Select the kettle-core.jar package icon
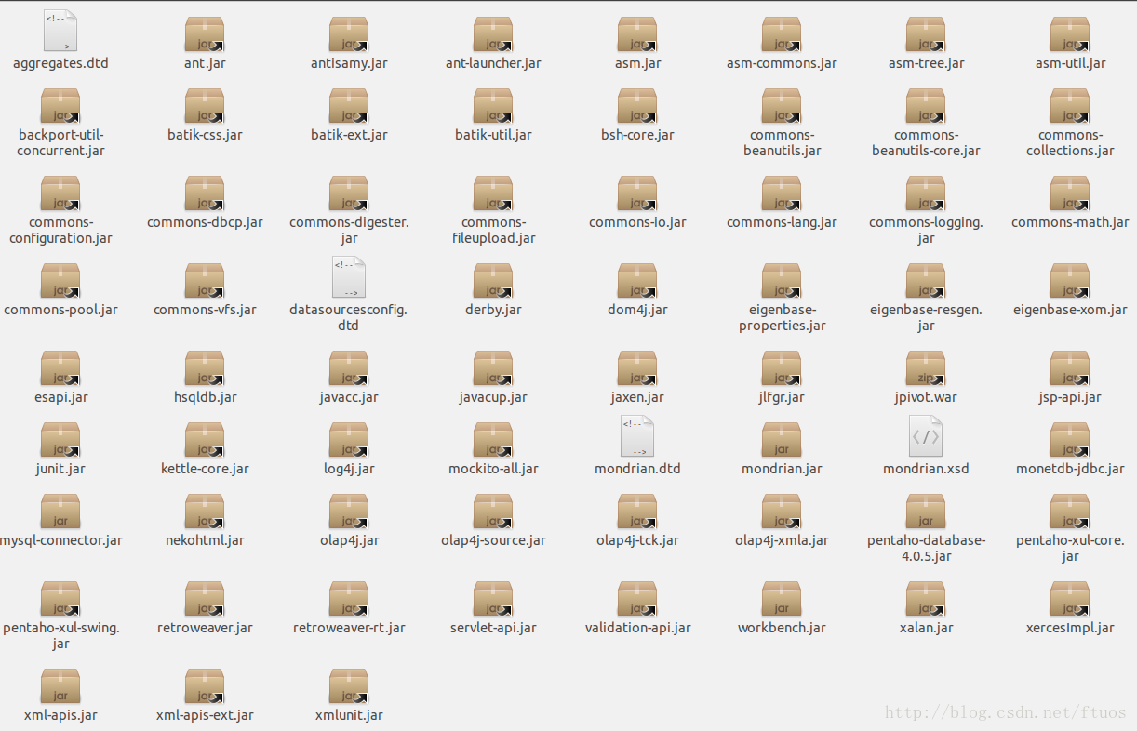 click(205, 440)
